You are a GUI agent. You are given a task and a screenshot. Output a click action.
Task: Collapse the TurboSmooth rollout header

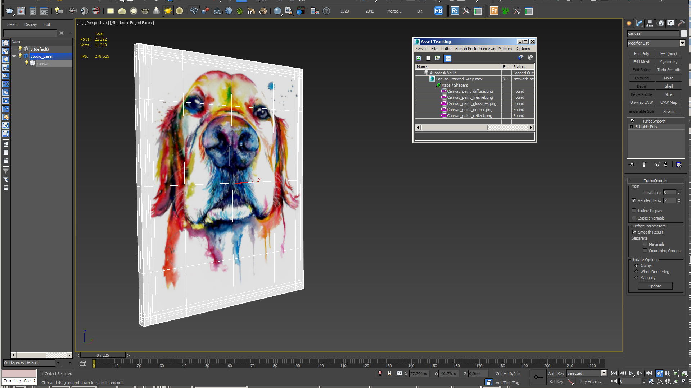(655, 181)
